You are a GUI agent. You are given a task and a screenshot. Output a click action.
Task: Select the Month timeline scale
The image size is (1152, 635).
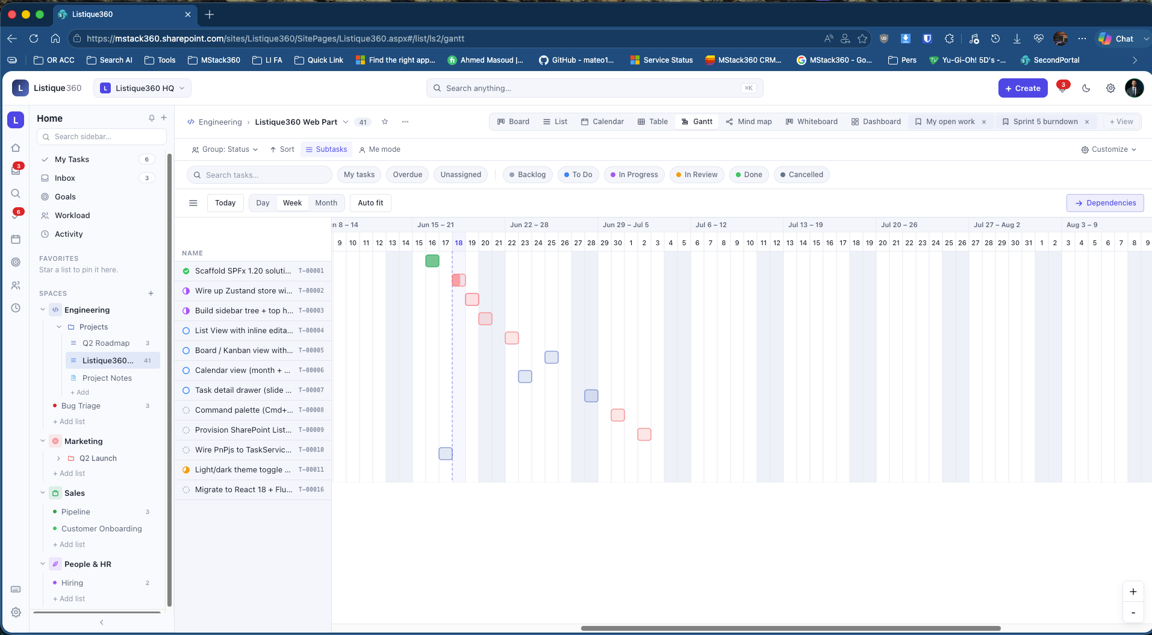click(326, 203)
